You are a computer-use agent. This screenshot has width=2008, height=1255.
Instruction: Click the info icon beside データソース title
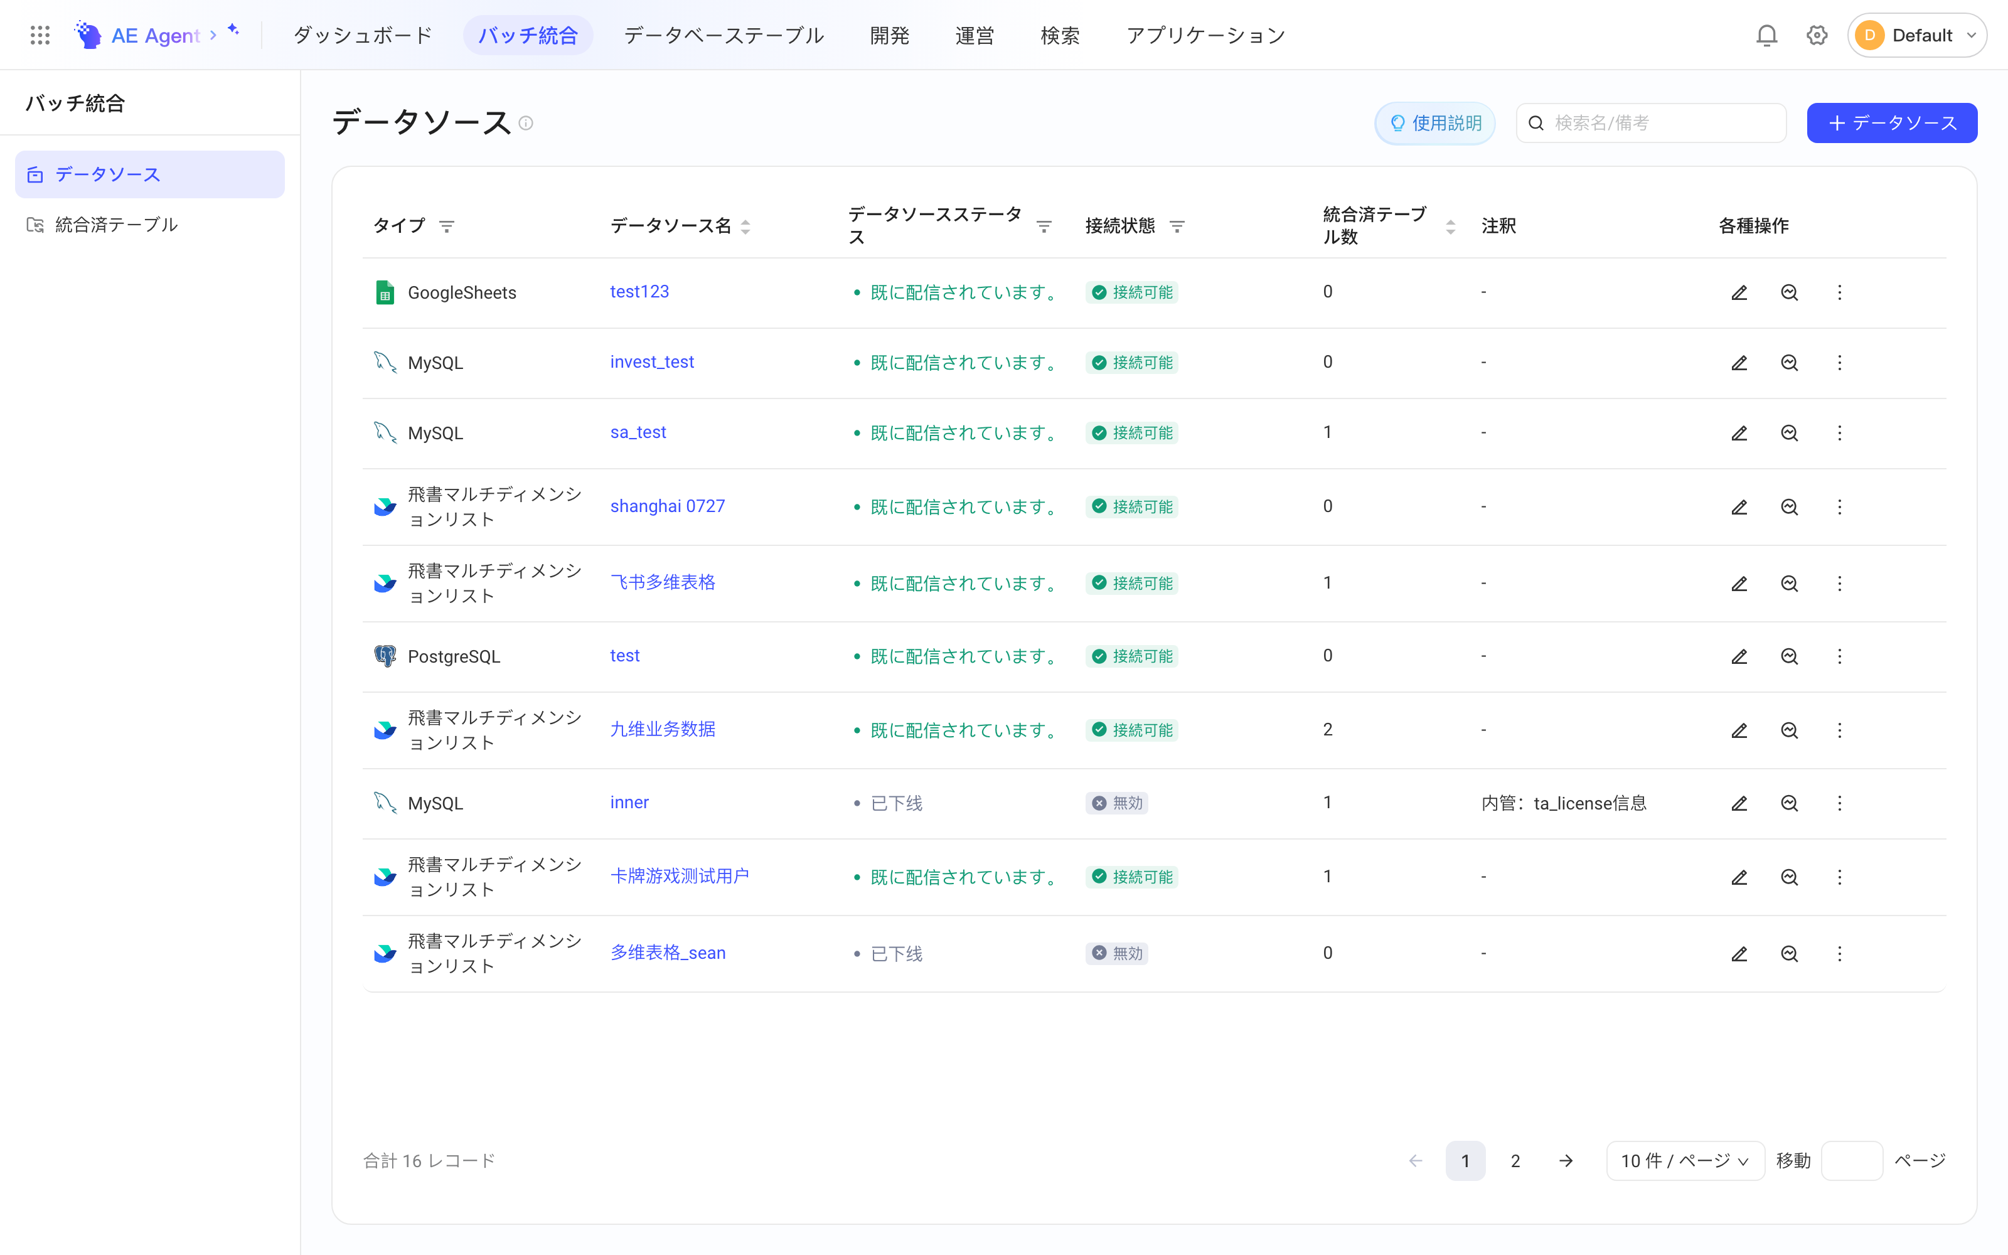tap(526, 123)
